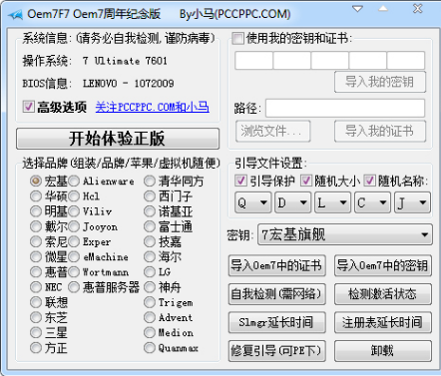
Task: Toggle the 随机大小 checkbox
Action: pyautogui.click(x=305, y=181)
